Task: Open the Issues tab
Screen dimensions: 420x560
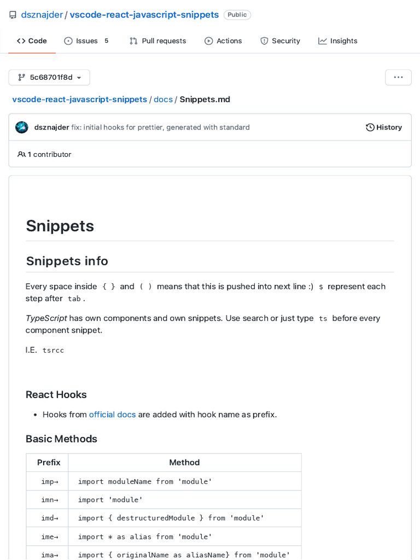Action: coord(87,41)
